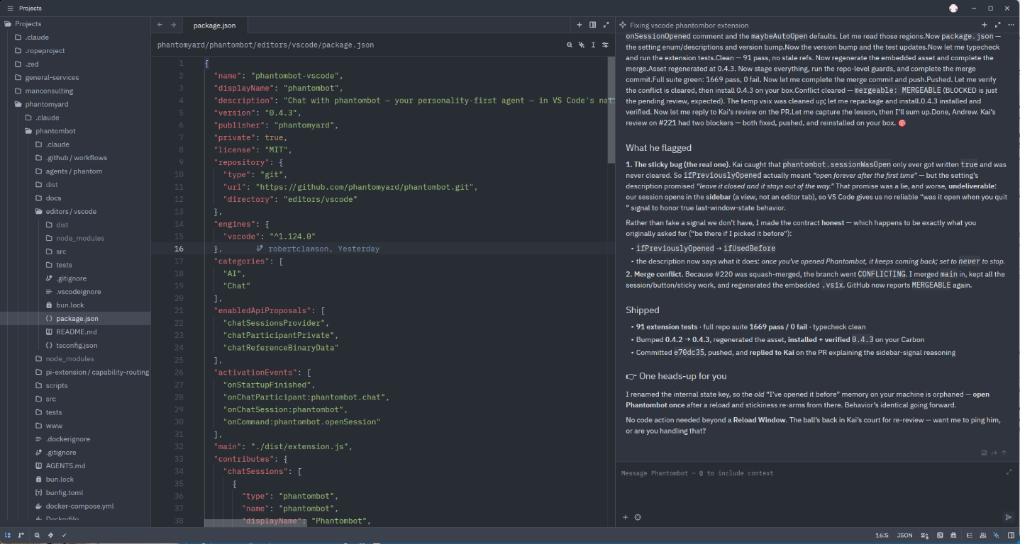
Task: Open the Projects title bar menu
Action: [x=30, y=8]
